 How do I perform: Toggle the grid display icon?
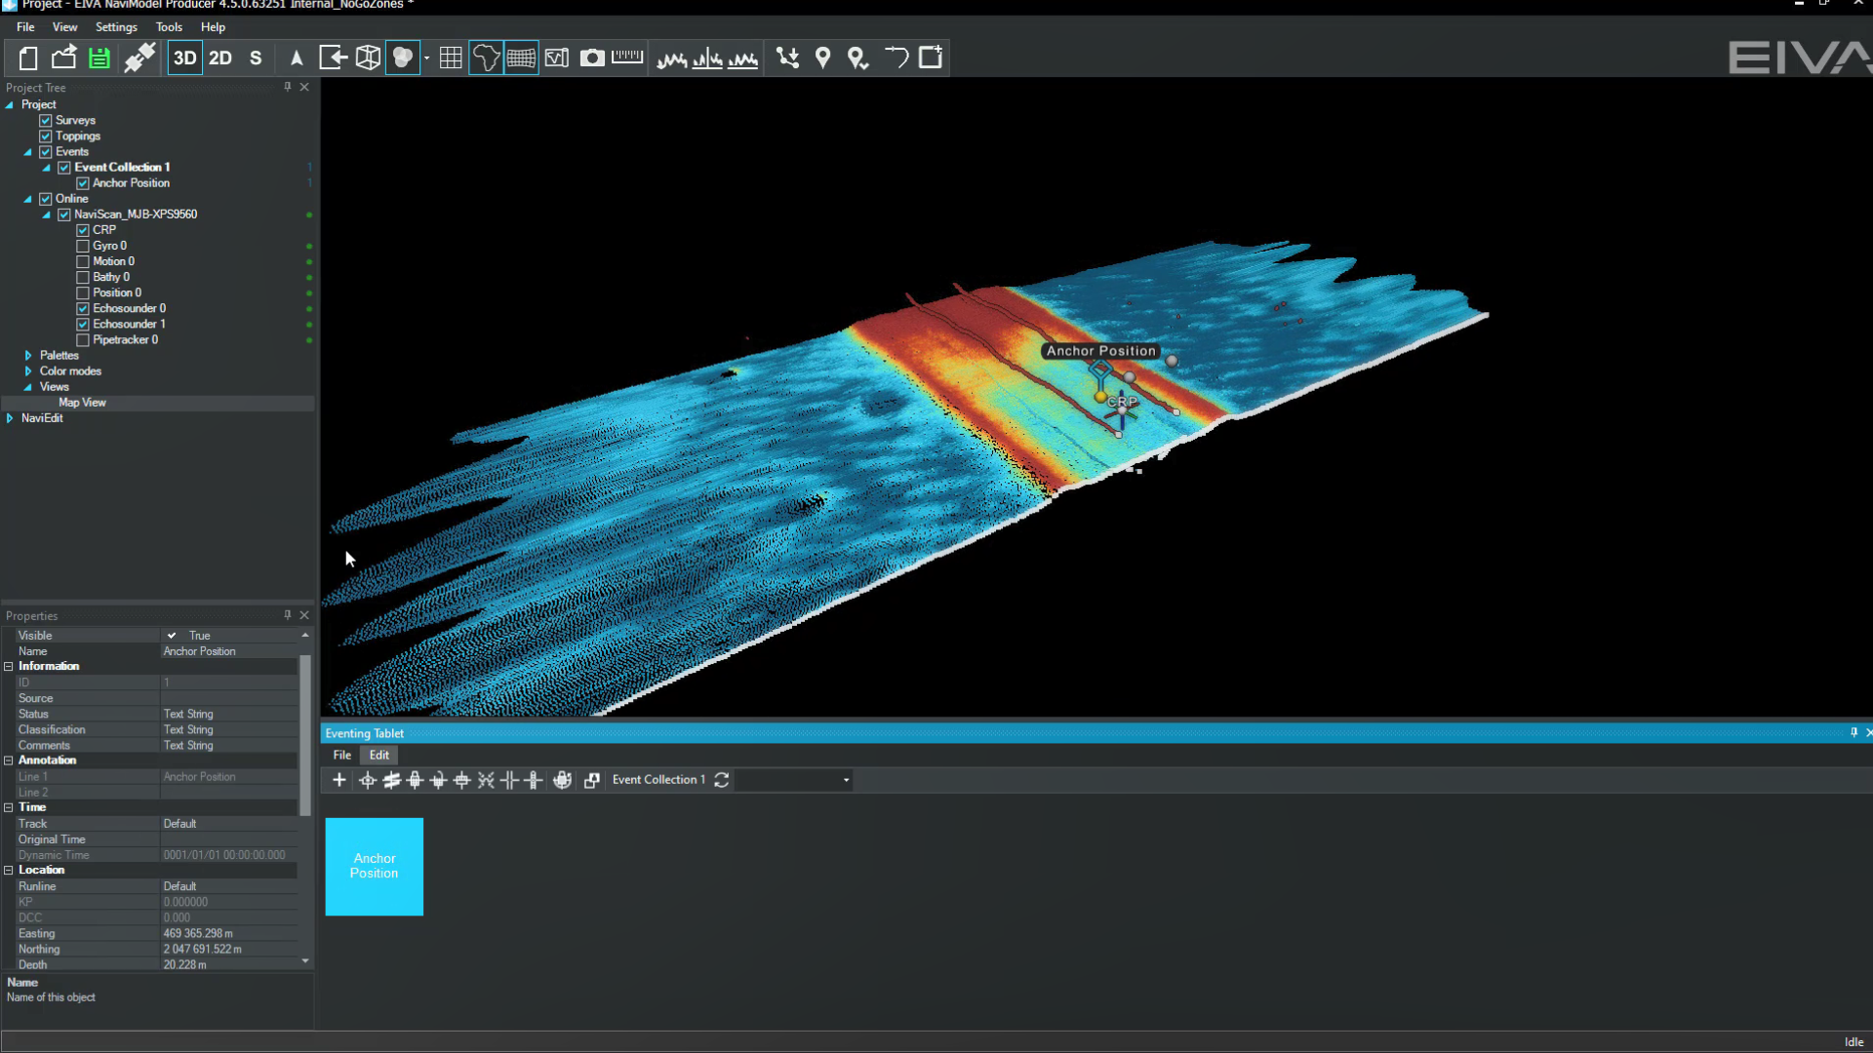click(x=451, y=58)
